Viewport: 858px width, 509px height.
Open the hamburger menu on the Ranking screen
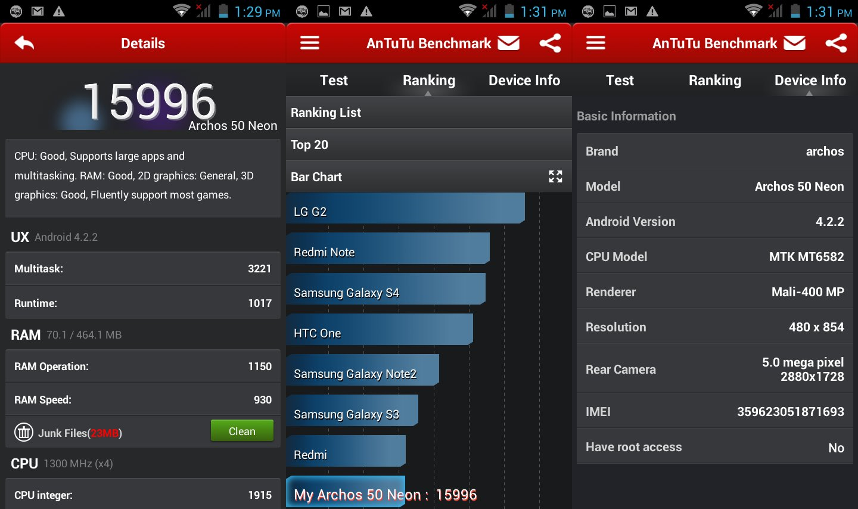[x=310, y=43]
